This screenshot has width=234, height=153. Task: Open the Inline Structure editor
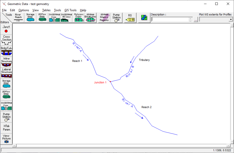[x=6, y=62]
